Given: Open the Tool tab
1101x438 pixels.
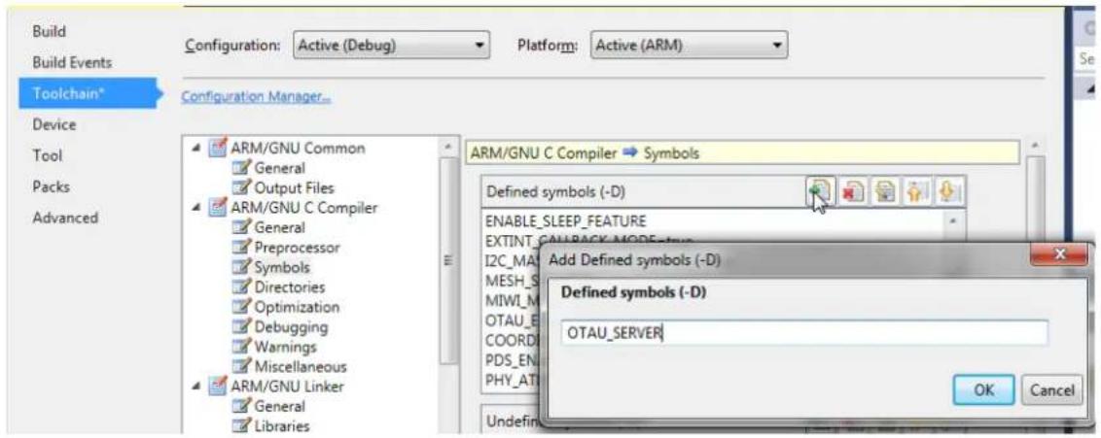Looking at the screenshot, I should 47,155.
